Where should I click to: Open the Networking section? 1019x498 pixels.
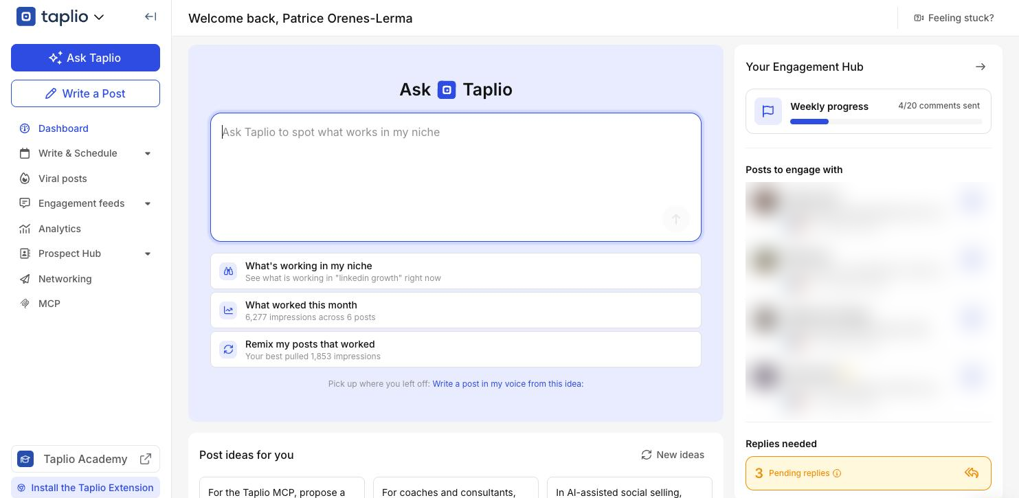[x=65, y=279]
